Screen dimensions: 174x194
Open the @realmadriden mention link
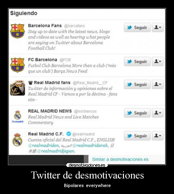43,145
